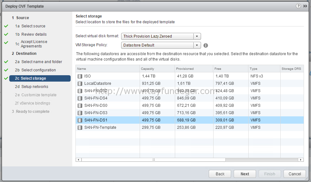The image size is (311, 182).
Task: Click the SAN-FN-DS3 datastore icon
Action: pyautogui.click(x=80, y=113)
